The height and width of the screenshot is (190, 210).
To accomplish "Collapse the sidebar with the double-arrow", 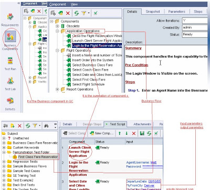I will coord(19,3).
